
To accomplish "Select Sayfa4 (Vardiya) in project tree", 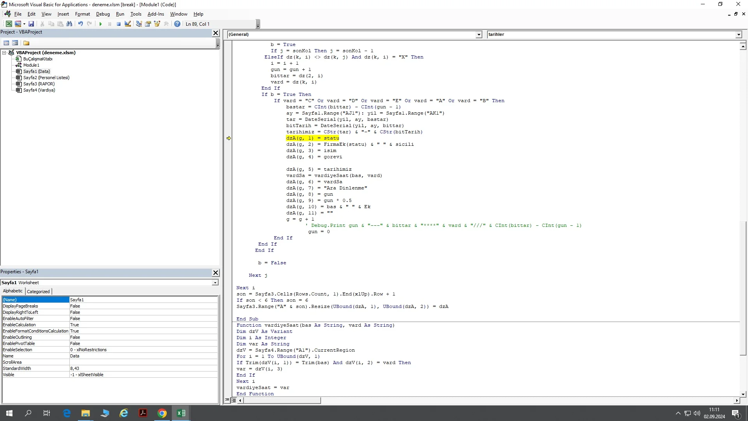I will 39,90.
